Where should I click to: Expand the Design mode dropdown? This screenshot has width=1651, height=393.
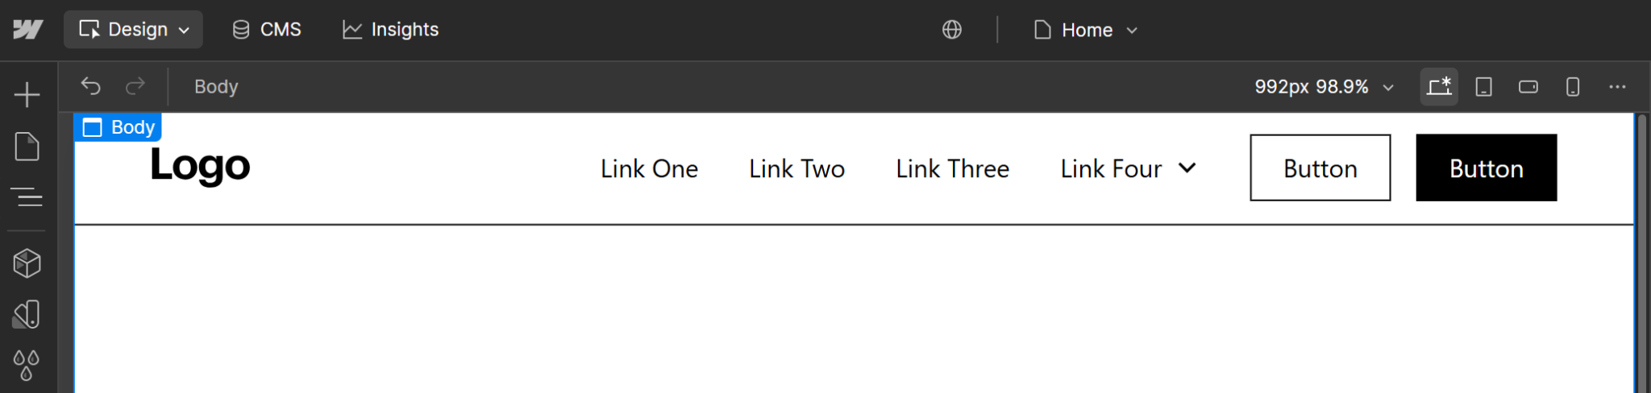tap(134, 30)
